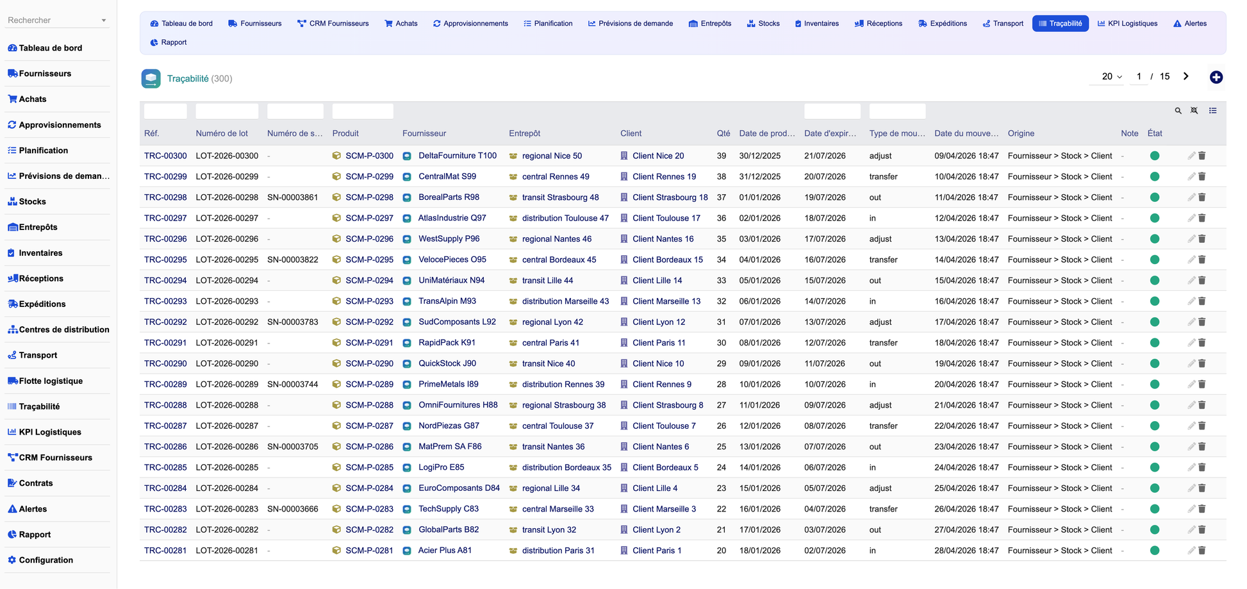Open the column list options icon
This screenshot has height=589, width=1247.
tap(1213, 111)
